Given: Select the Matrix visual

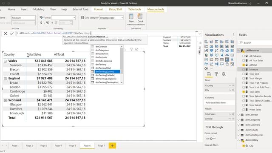Looking at the screenshot, I should tap(227, 59).
